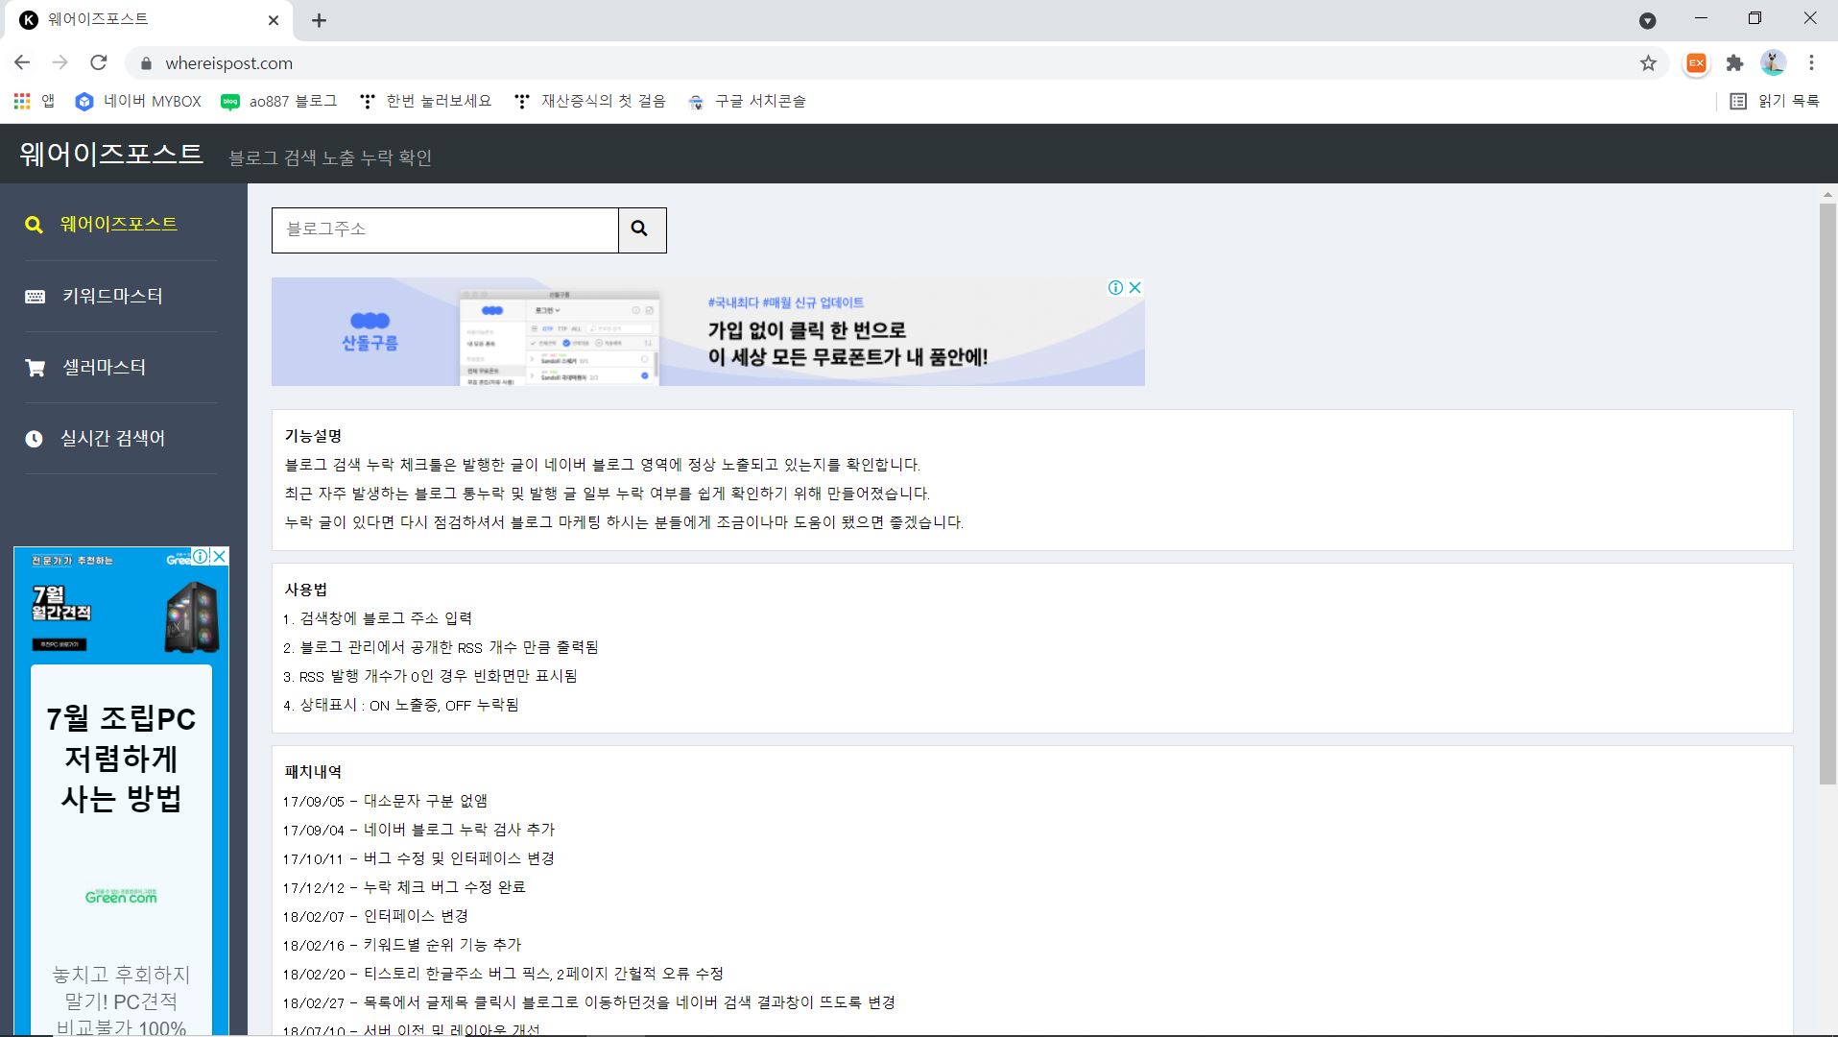
Task: Click the line '1. 검색창에 블로그 주소 입력'
Action: pyautogui.click(x=378, y=618)
